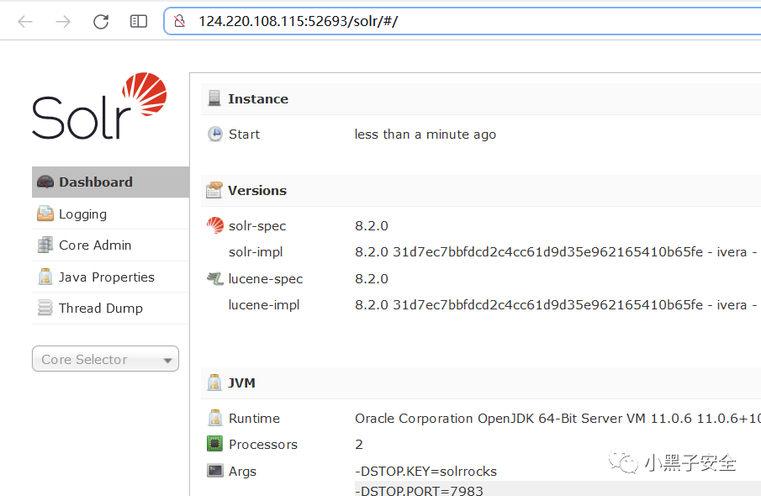Select the -DSTOP.KEY=solrrocks argument
Viewport: 761px width, 496px height.
[x=426, y=472]
